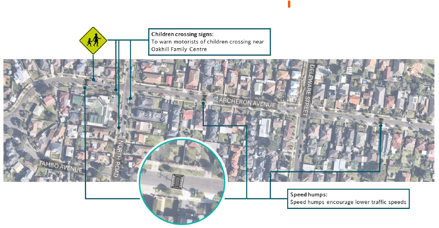The image size is (439, 228).
Task: Select the speed hump icon east of Deleware Street
Action: click(381, 121)
